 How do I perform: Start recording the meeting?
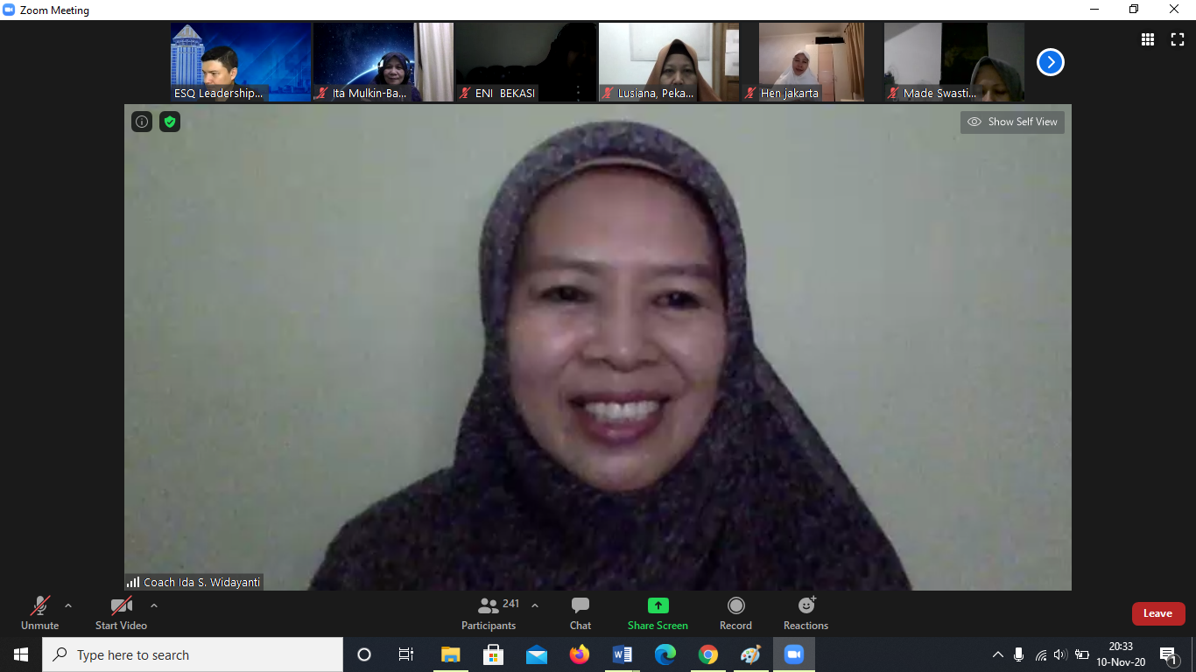pos(735,612)
